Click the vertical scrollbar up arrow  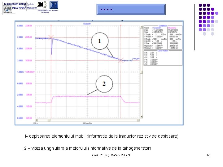[142, 27]
